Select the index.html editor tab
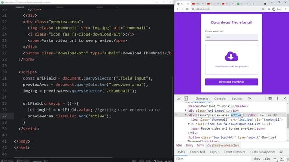 (x=20, y=7)
